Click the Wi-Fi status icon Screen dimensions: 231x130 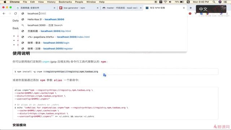click(x=165, y=2)
